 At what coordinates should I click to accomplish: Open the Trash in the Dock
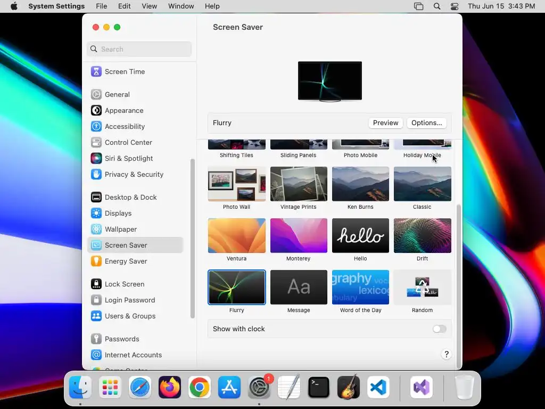(465, 387)
